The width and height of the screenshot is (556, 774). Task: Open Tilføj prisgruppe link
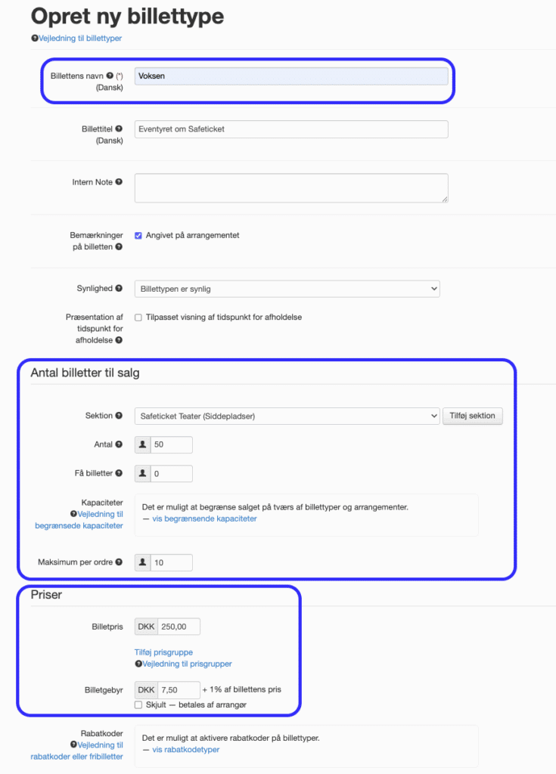[x=163, y=652]
